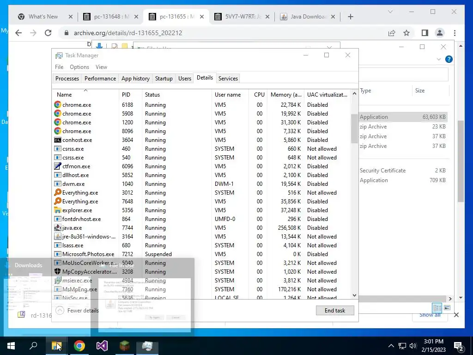
Task: Select the 63,603 KB Application file row
Action: 403,117
